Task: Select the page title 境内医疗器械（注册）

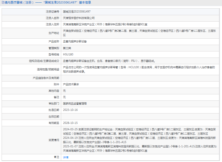Action: pyautogui.click(x=19, y=3)
